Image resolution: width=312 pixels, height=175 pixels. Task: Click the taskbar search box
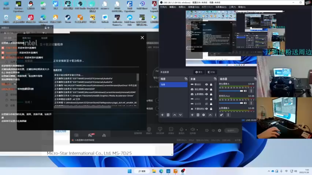point(142,171)
